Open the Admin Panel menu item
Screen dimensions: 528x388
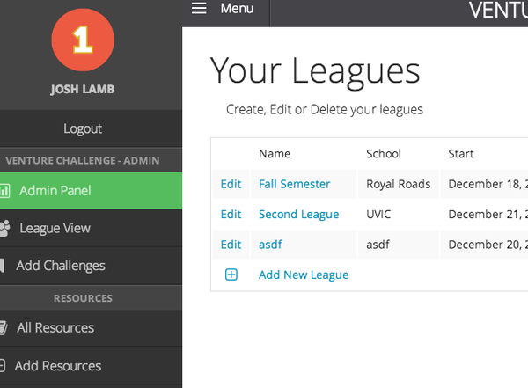pyautogui.click(x=55, y=190)
